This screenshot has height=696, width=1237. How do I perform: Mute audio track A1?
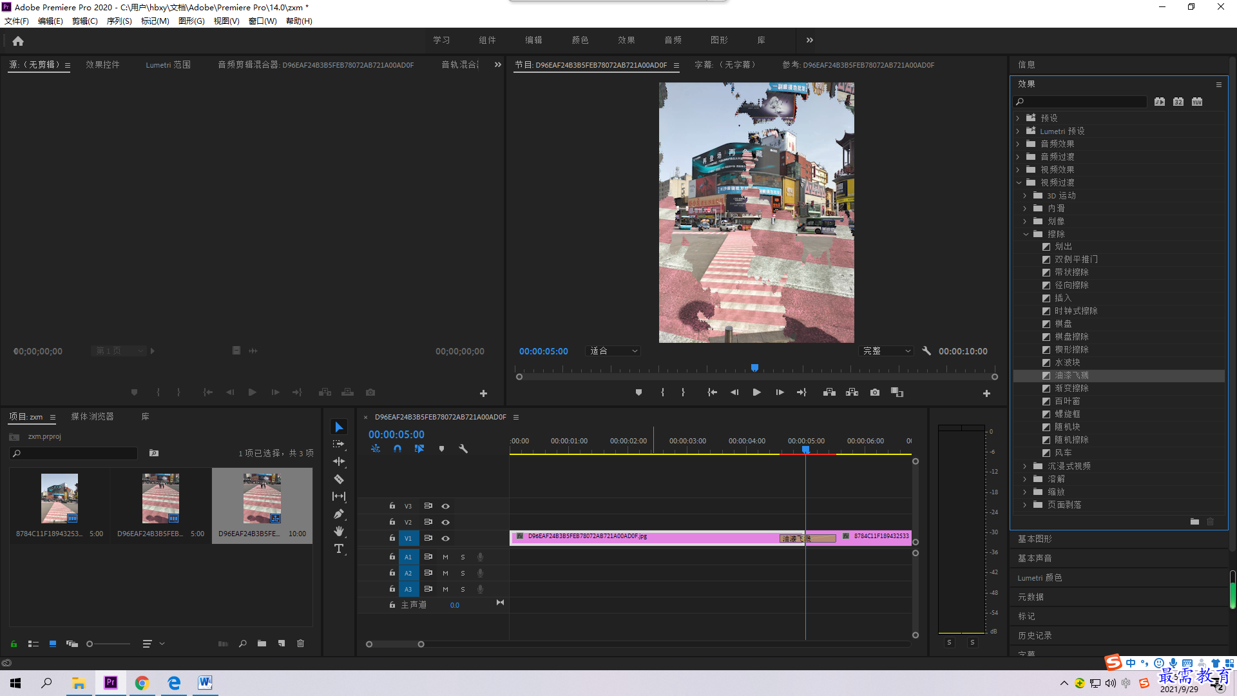point(445,557)
